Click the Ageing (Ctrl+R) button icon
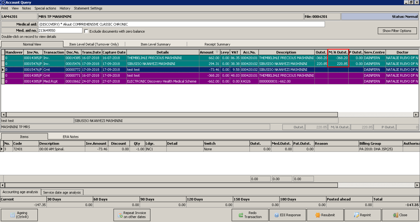The height and width of the screenshot is (222, 420). click(12, 215)
